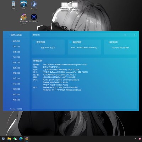Open CPU工具 in the sidebar
142x142 pixels.
click(x=16, y=47)
